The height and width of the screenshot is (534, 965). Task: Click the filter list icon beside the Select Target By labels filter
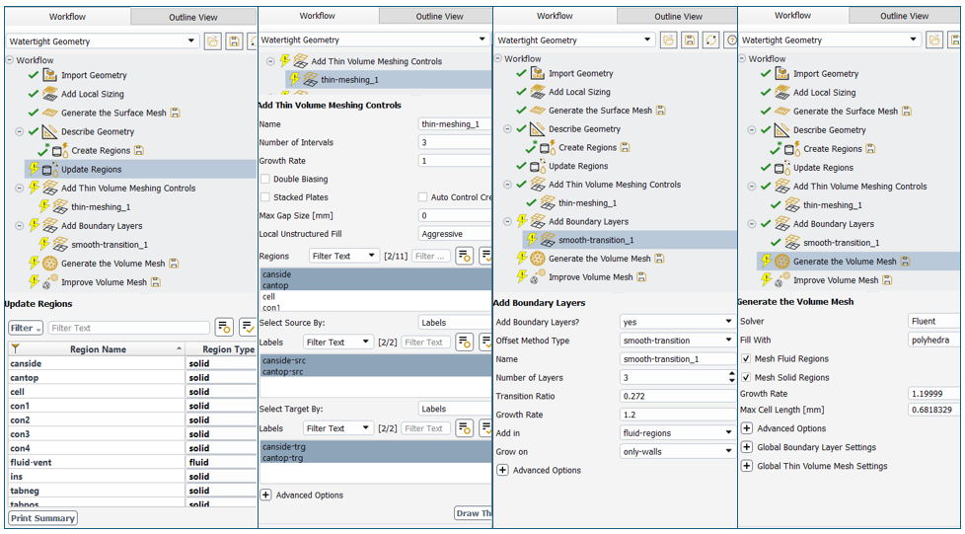[x=464, y=428]
